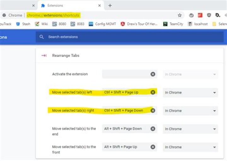Click the Angular icon on Drew's bookmark

[x=123, y=24]
